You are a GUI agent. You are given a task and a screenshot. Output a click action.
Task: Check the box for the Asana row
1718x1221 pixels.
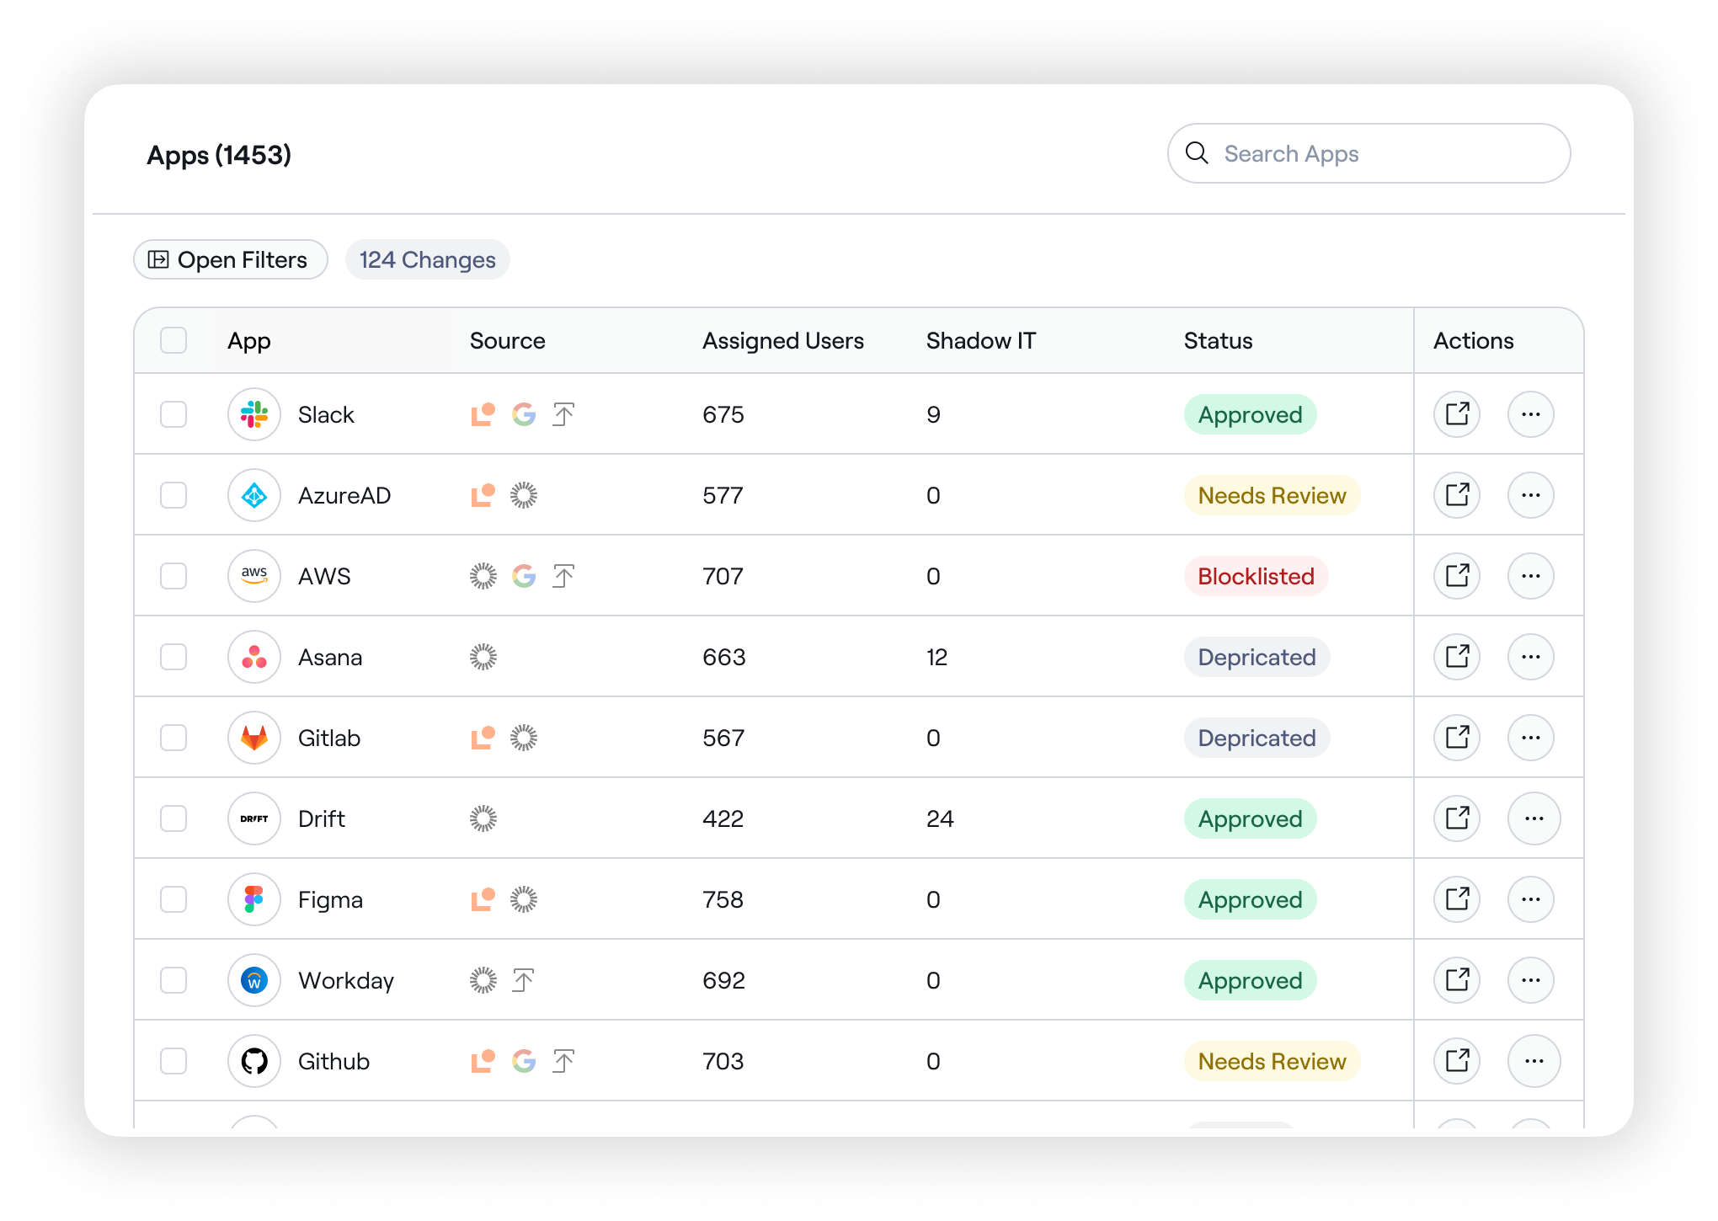point(173,657)
